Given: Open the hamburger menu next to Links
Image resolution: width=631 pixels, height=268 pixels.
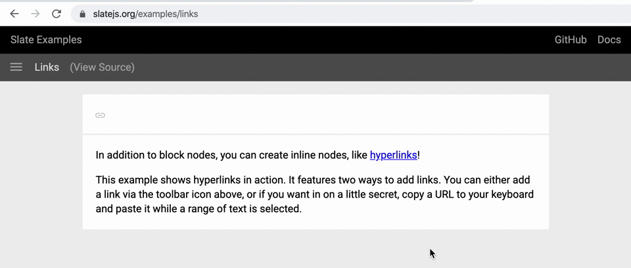Looking at the screenshot, I should [16, 67].
